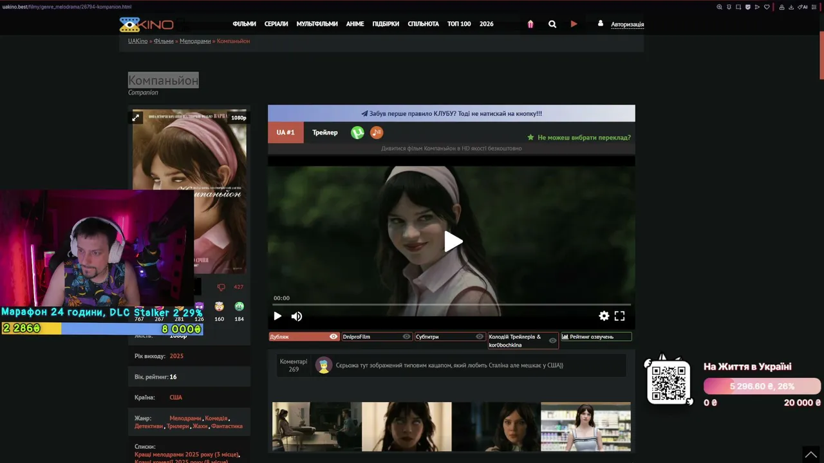Open the ТОП 100 menu item

click(x=459, y=24)
